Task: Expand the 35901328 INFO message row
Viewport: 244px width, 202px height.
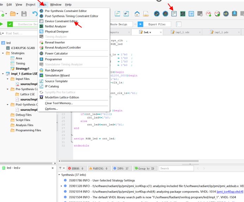Action: click(x=61, y=186)
